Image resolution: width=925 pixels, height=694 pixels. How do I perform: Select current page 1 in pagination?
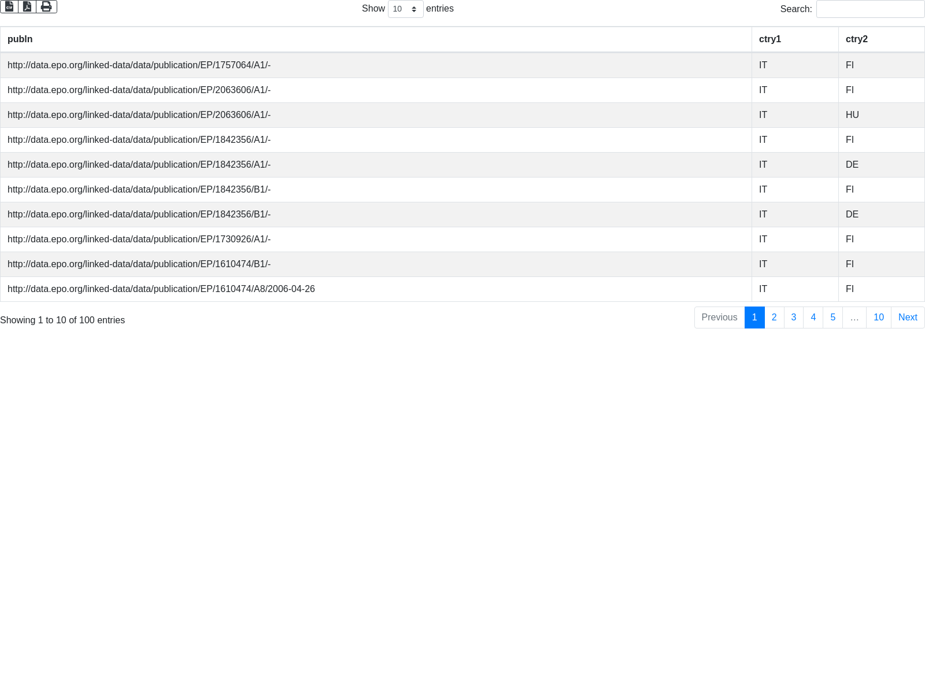[x=754, y=318]
